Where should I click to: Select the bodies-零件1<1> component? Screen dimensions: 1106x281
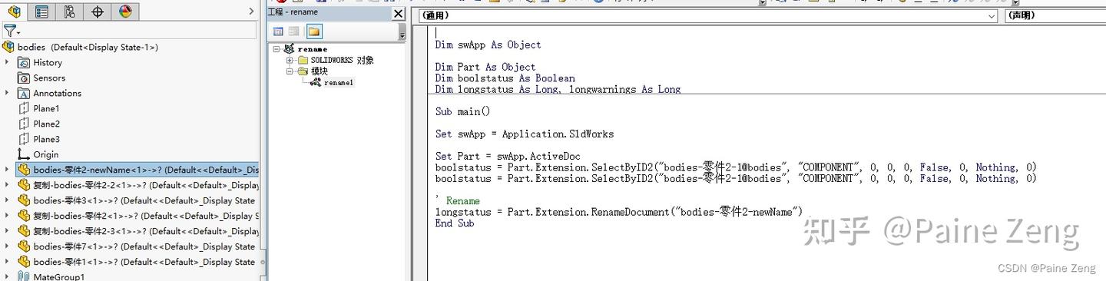(x=136, y=262)
